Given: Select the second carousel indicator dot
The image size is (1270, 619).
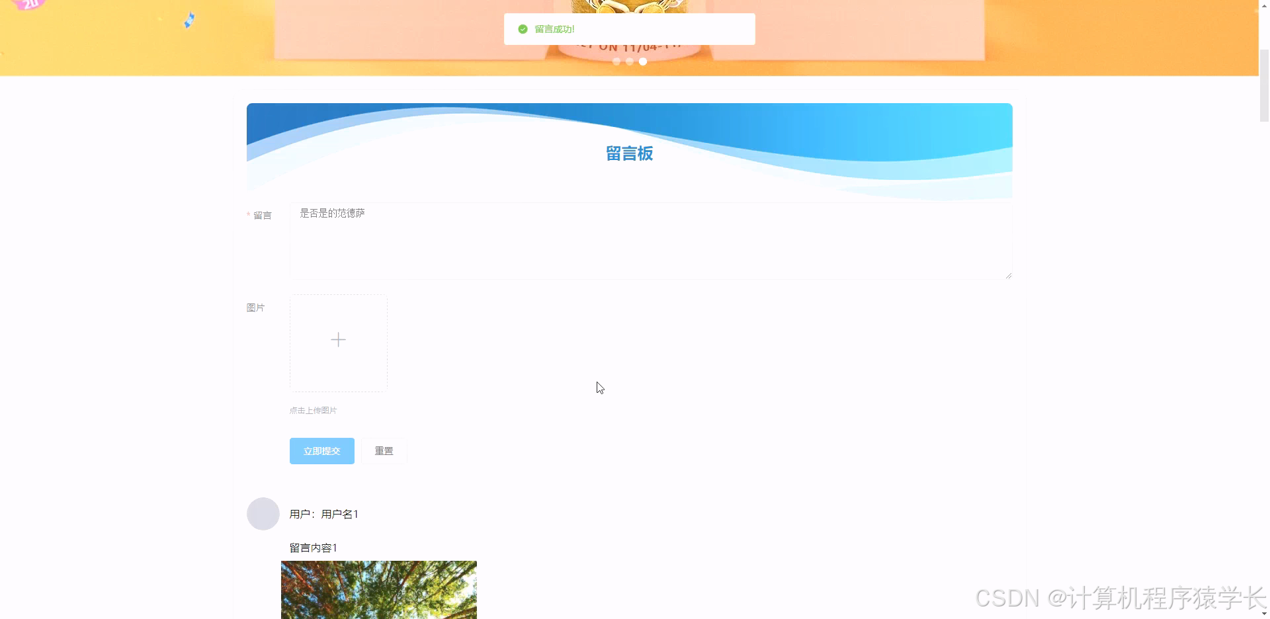Looking at the screenshot, I should tap(630, 61).
